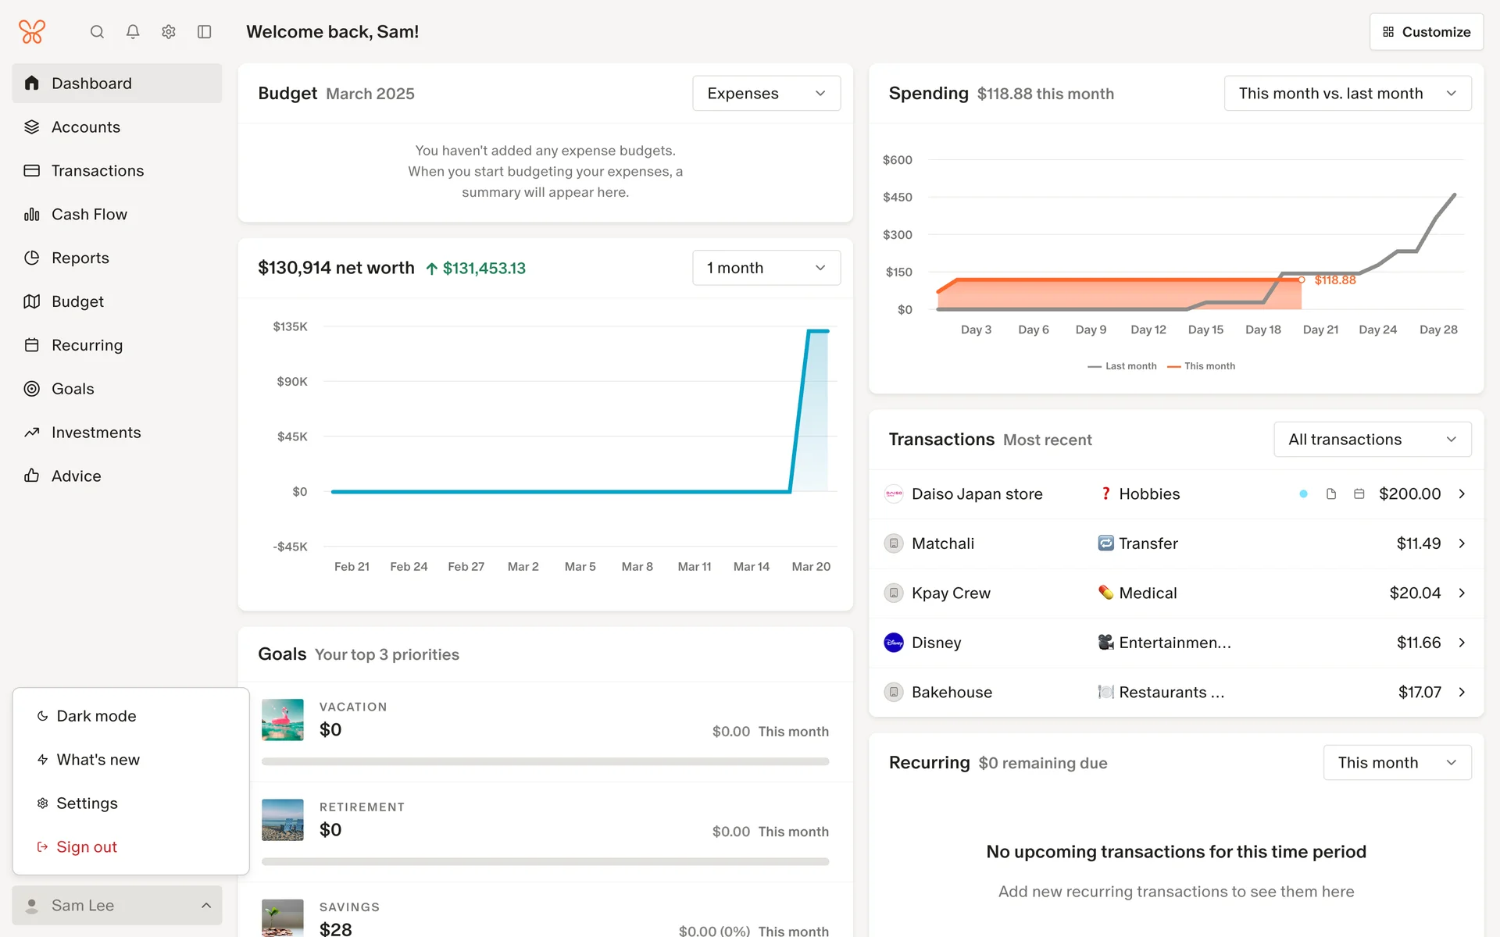Click the search magnifier icon

(97, 32)
